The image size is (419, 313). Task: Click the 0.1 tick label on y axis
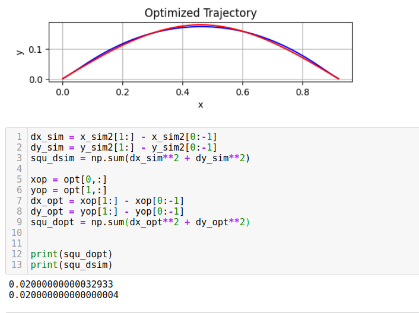(x=35, y=50)
